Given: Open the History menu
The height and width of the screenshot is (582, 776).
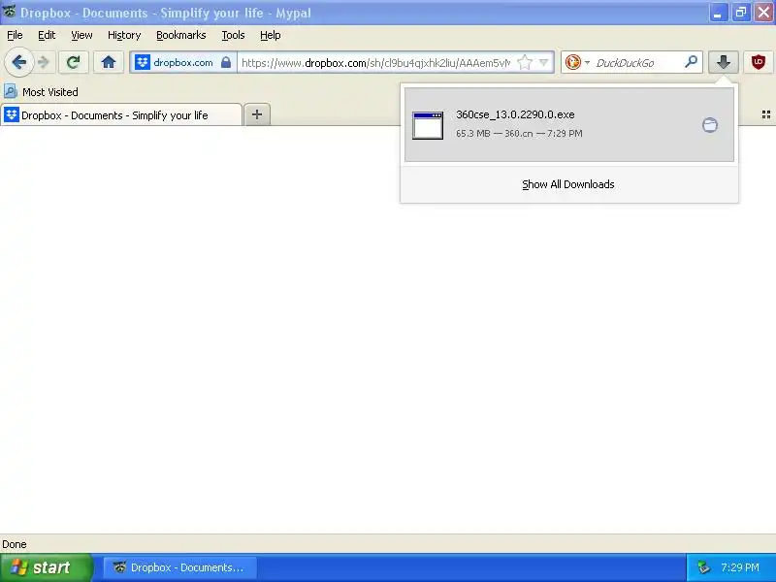Looking at the screenshot, I should point(124,35).
